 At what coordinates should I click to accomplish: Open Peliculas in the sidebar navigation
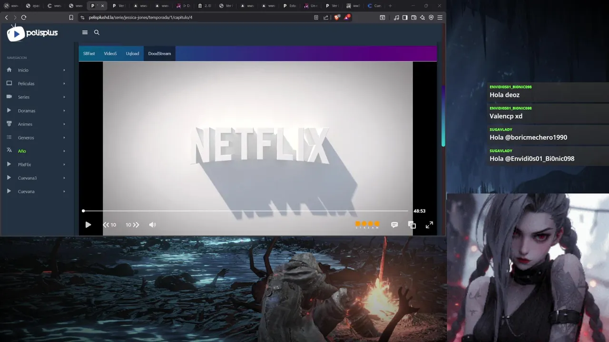pos(26,84)
